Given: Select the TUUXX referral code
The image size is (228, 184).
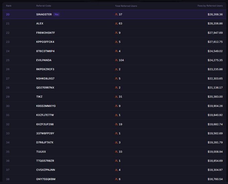Looking at the screenshot, I should point(41,152).
